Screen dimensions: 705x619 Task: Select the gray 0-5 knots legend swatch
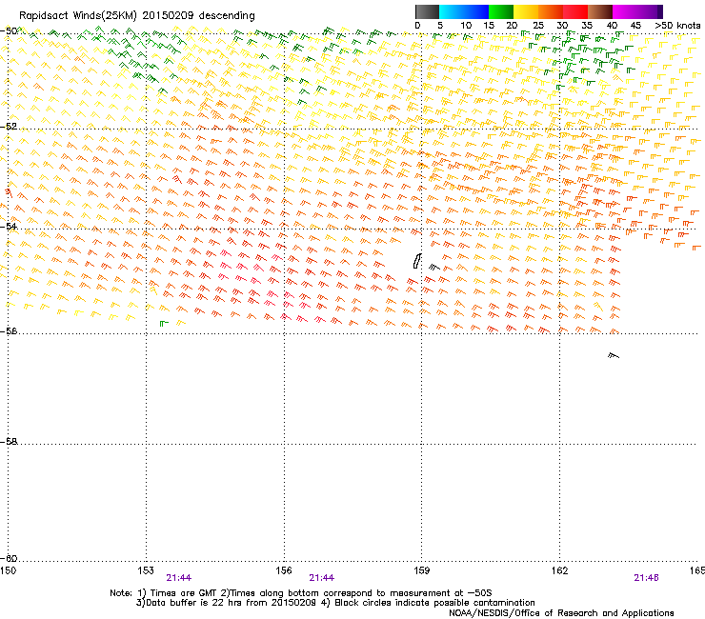pos(427,11)
